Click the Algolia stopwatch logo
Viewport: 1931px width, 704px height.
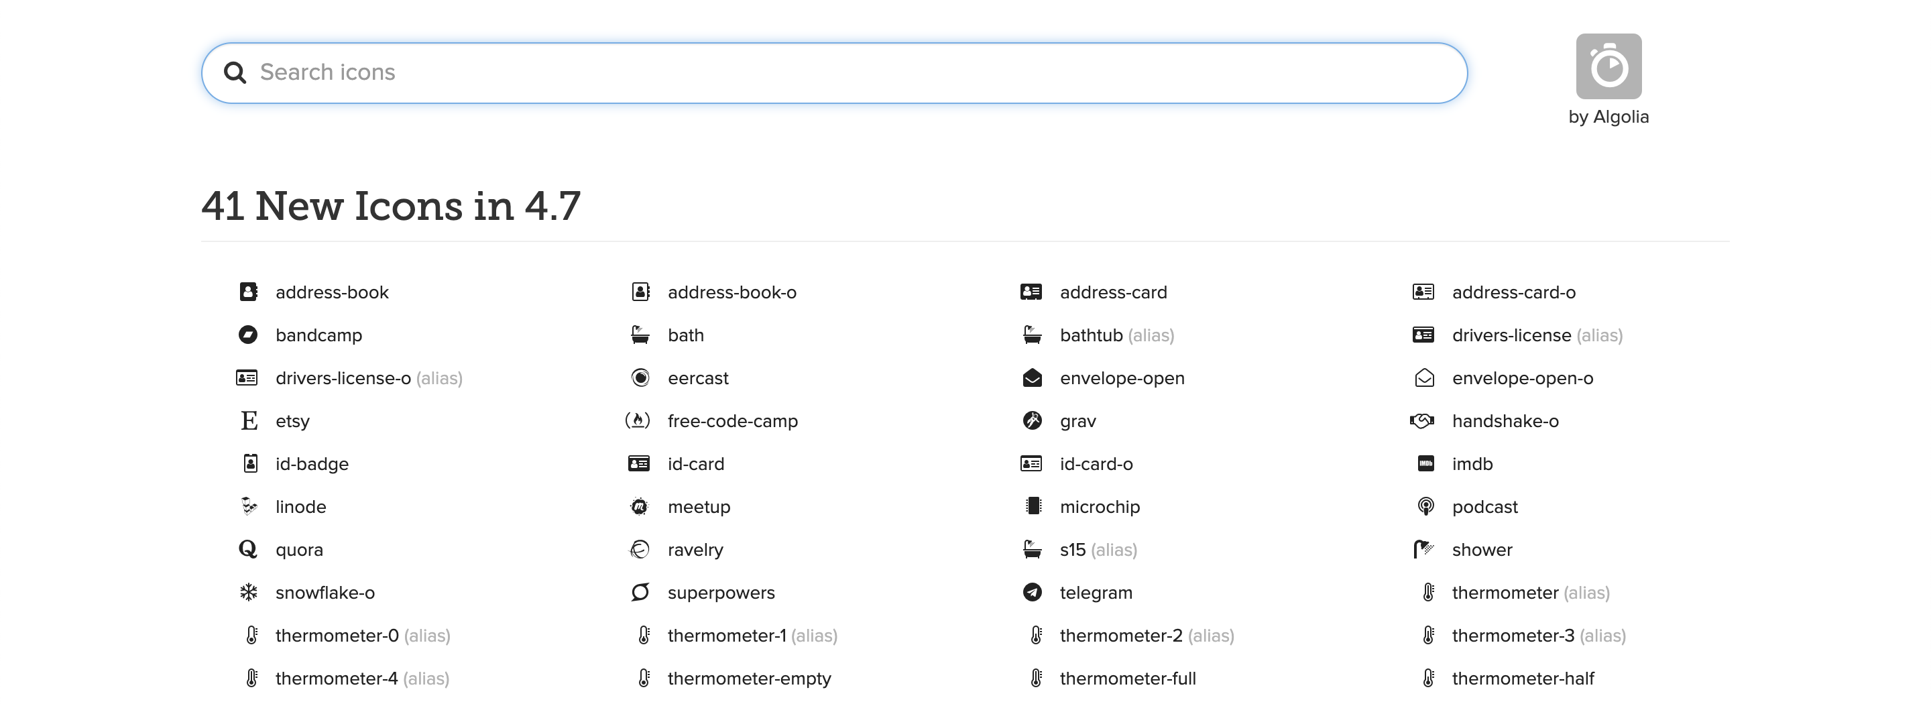[1608, 66]
